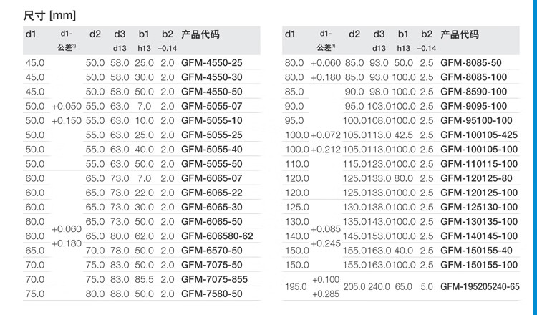Click product code GFM-8085-50

tap(470, 63)
